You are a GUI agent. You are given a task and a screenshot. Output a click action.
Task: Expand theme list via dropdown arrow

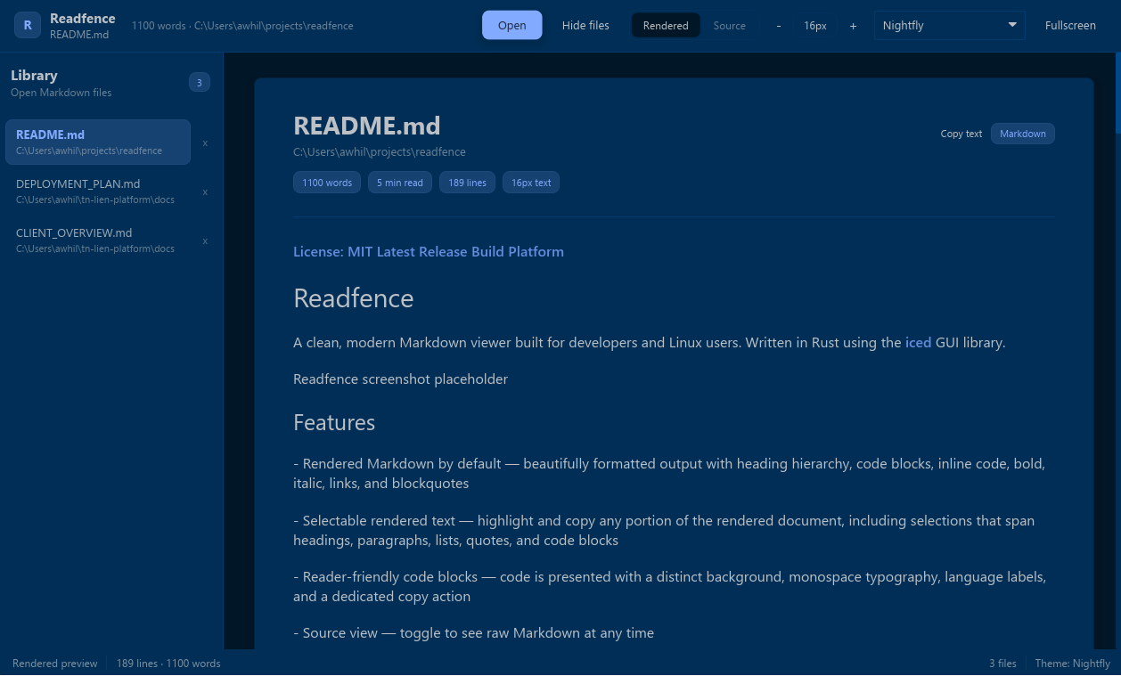point(1012,25)
